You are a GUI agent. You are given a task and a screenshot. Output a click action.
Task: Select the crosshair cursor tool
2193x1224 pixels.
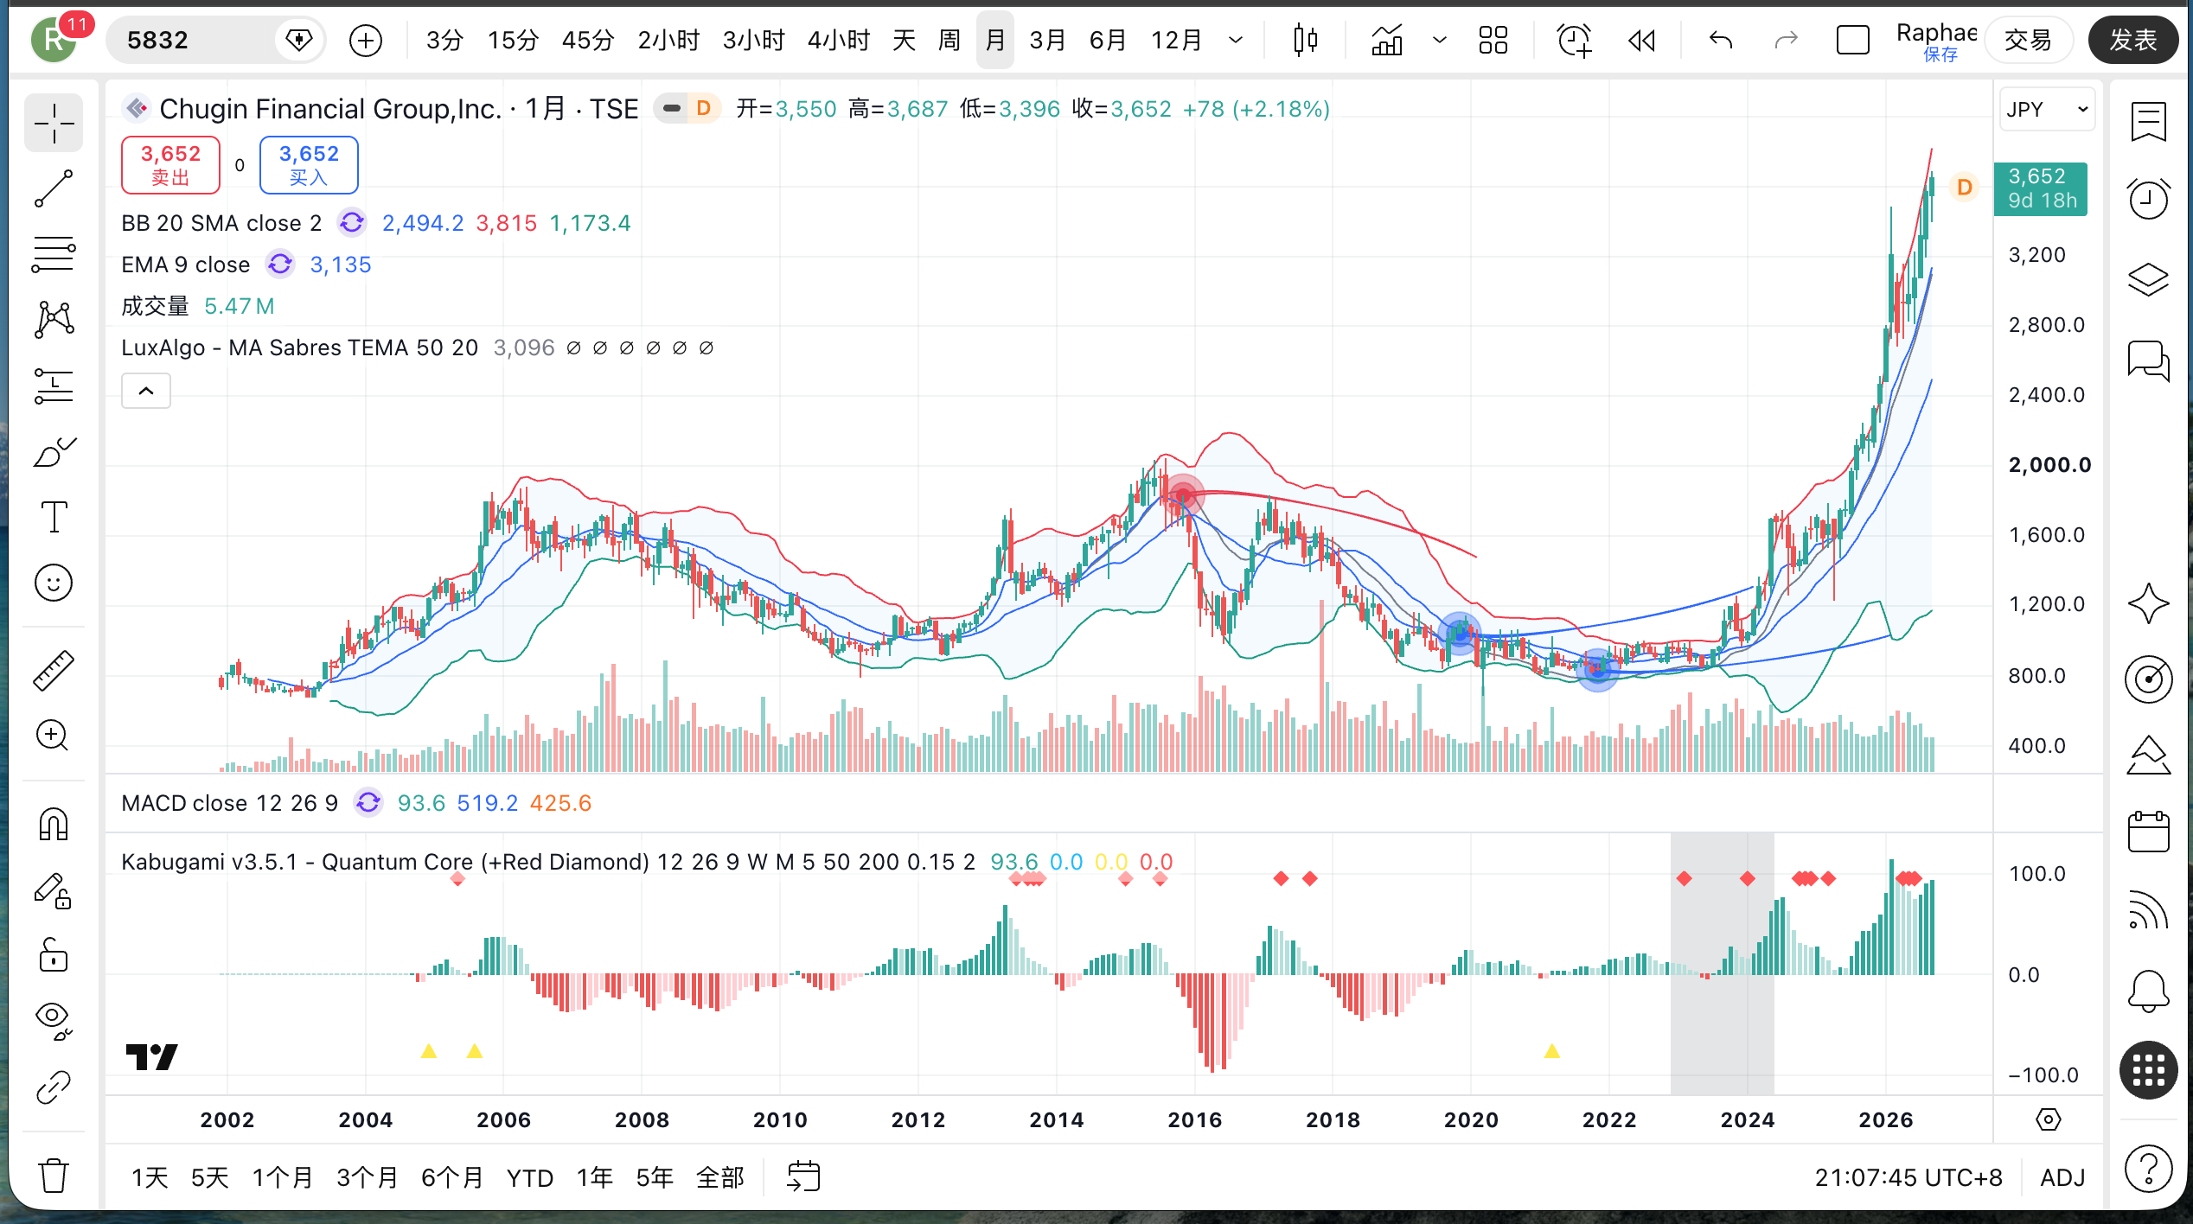(x=54, y=124)
